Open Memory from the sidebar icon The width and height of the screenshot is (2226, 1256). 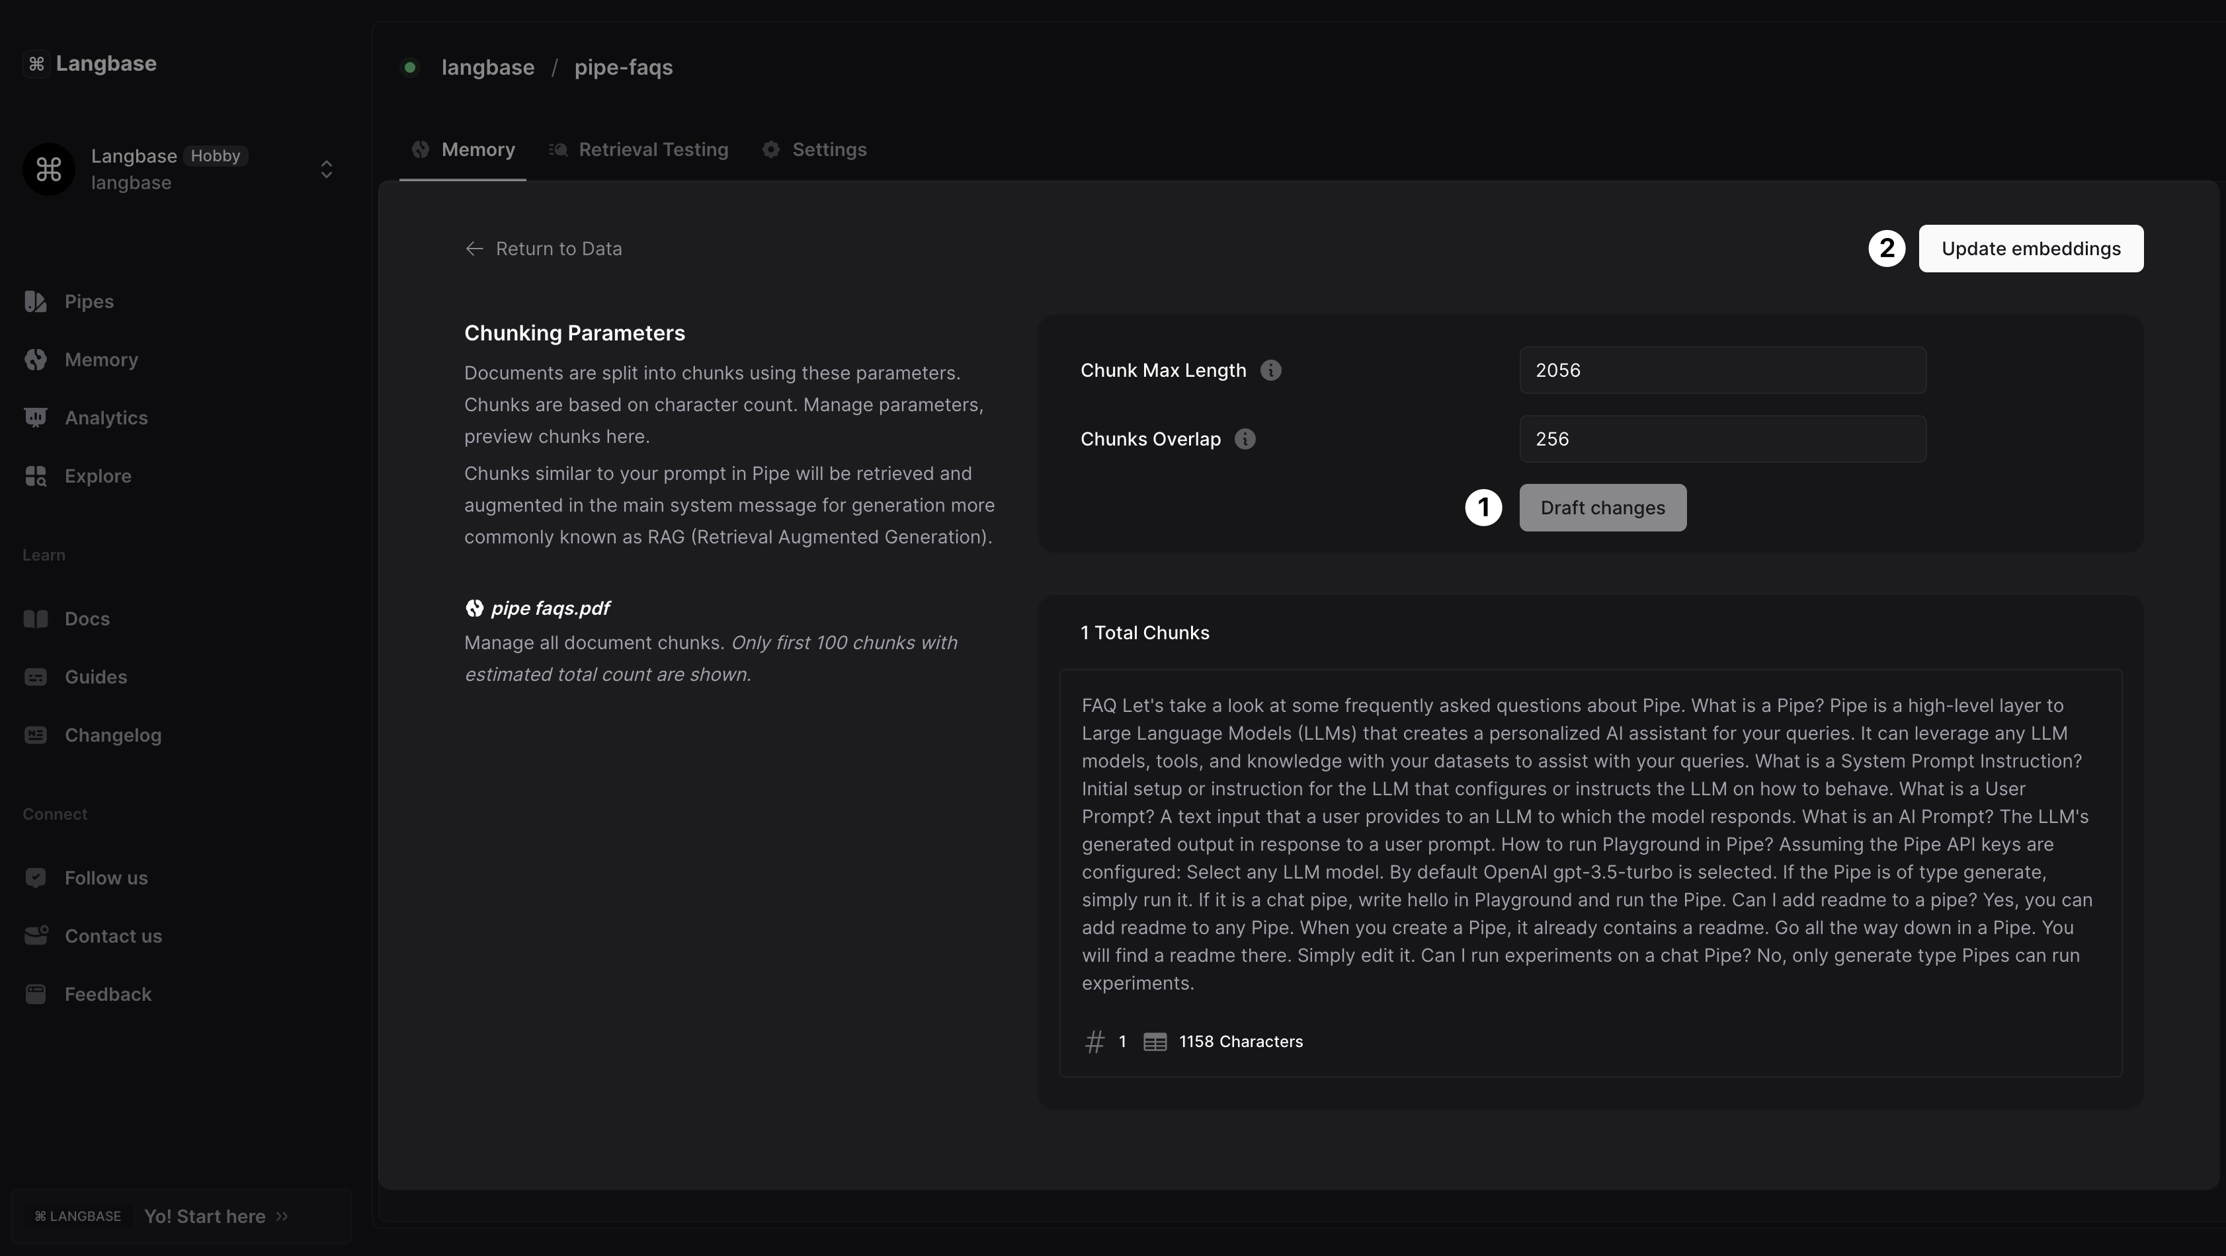click(x=36, y=360)
